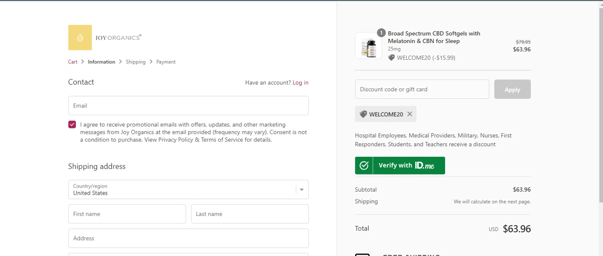Screen dimensions: 603x256
Task: Select the Information breadcrumb step
Action: coord(101,62)
